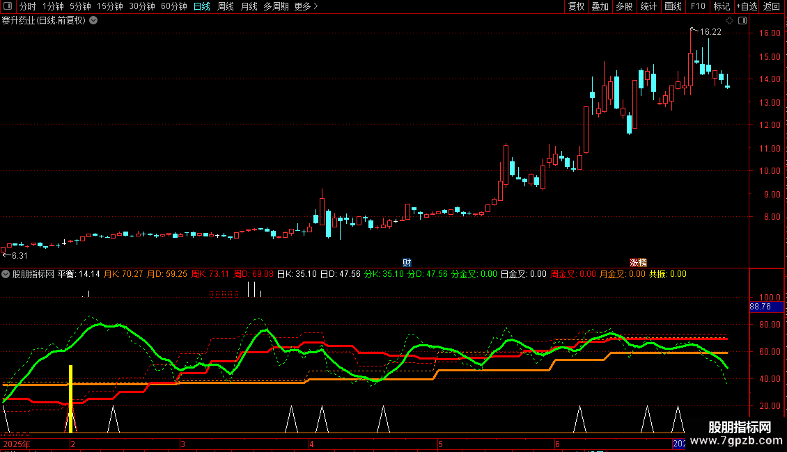Select the 30分钟 period
The width and height of the screenshot is (787, 452).
tap(141, 6)
